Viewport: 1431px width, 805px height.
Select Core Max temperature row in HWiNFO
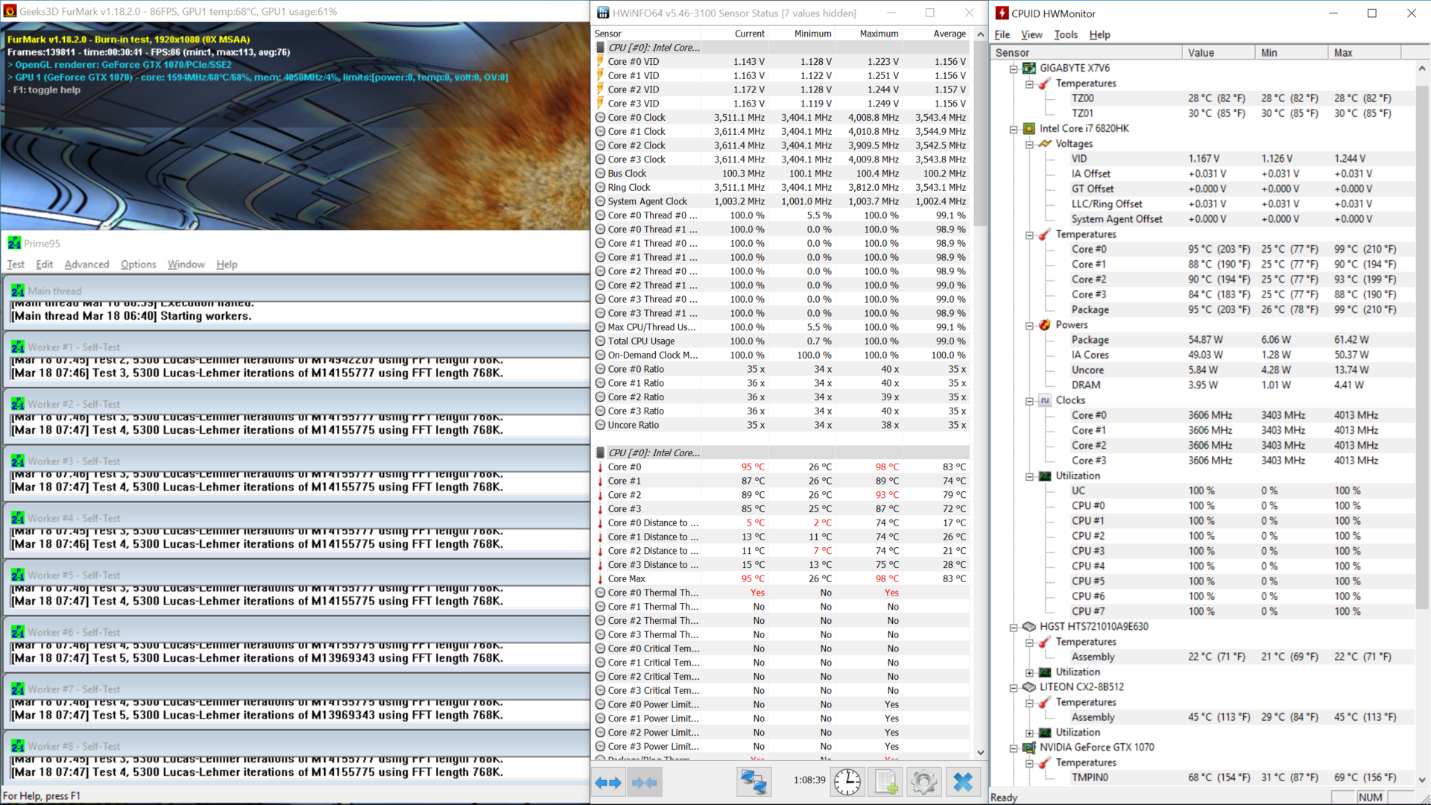coord(781,578)
